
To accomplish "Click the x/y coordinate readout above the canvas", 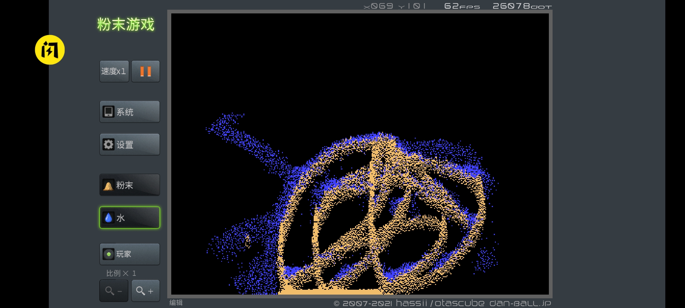I will pyautogui.click(x=394, y=6).
